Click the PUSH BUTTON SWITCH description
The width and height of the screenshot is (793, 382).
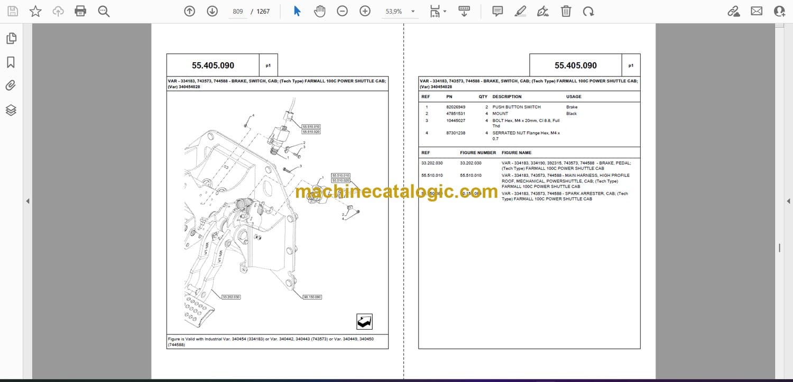tap(517, 107)
